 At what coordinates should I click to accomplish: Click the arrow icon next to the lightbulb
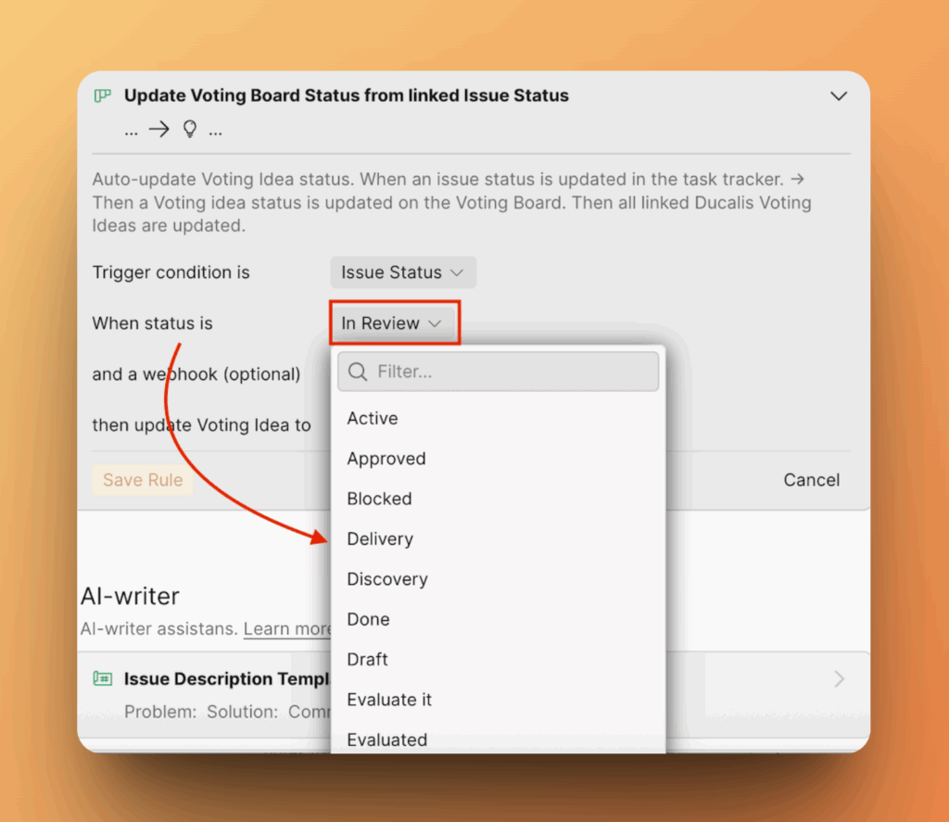click(x=159, y=129)
